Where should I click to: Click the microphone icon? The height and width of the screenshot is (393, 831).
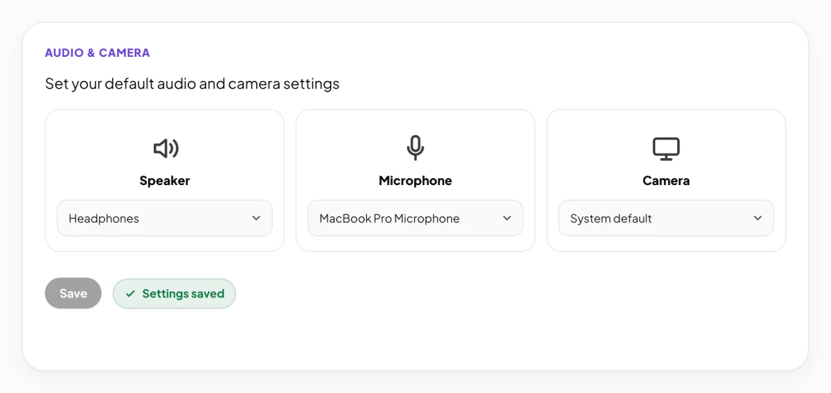(415, 148)
